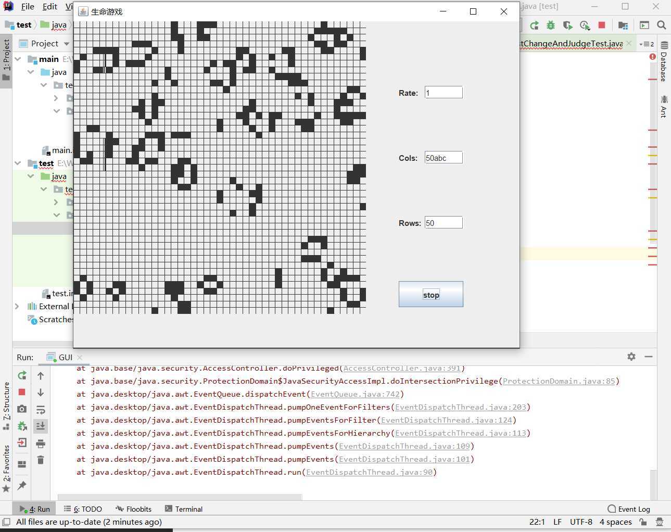Viewport: 671px width, 532px height.
Task: Open the 4: Run tool window tab
Action: coord(35,509)
